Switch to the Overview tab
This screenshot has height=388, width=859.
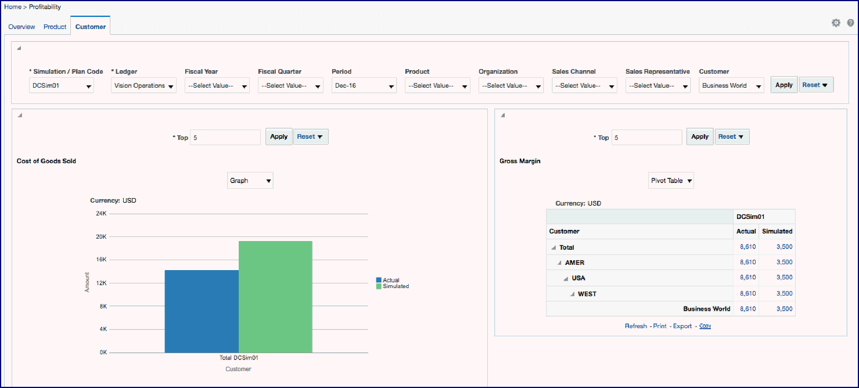[x=21, y=27]
